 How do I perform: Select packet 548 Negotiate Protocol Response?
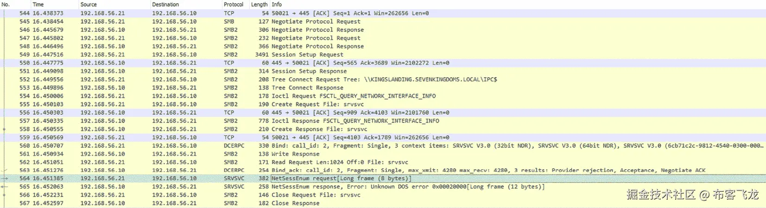383,46
